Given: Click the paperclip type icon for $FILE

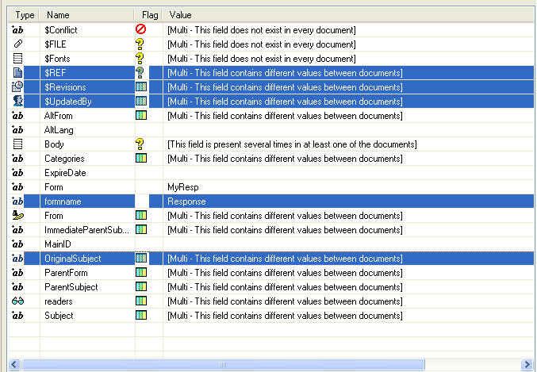Looking at the screenshot, I should click(x=17, y=44).
